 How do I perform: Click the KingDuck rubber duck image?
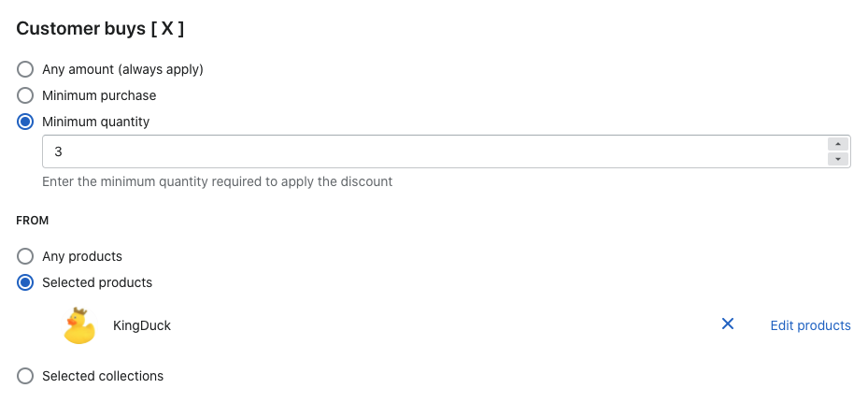(79, 325)
